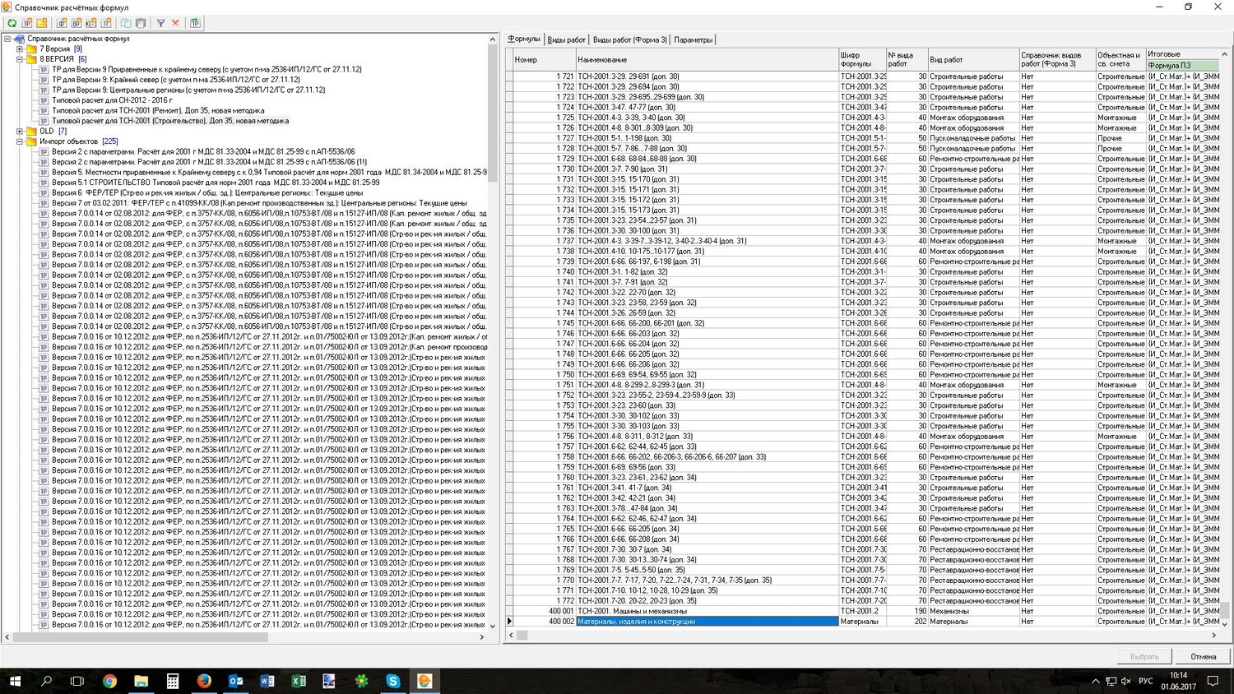Image resolution: width=1234 pixels, height=694 pixels.
Task: Expand the 7 Версия folder
Action: [20, 49]
